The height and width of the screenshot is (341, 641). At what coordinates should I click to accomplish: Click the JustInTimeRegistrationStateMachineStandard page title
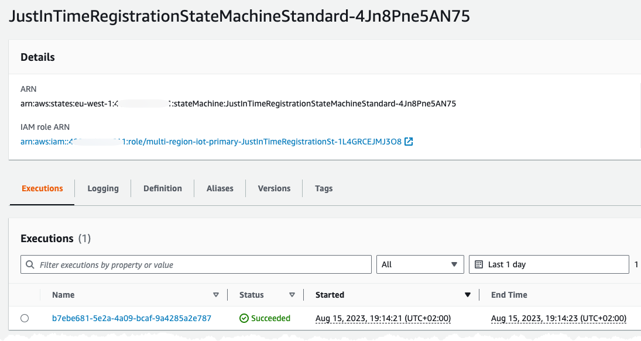tap(239, 16)
